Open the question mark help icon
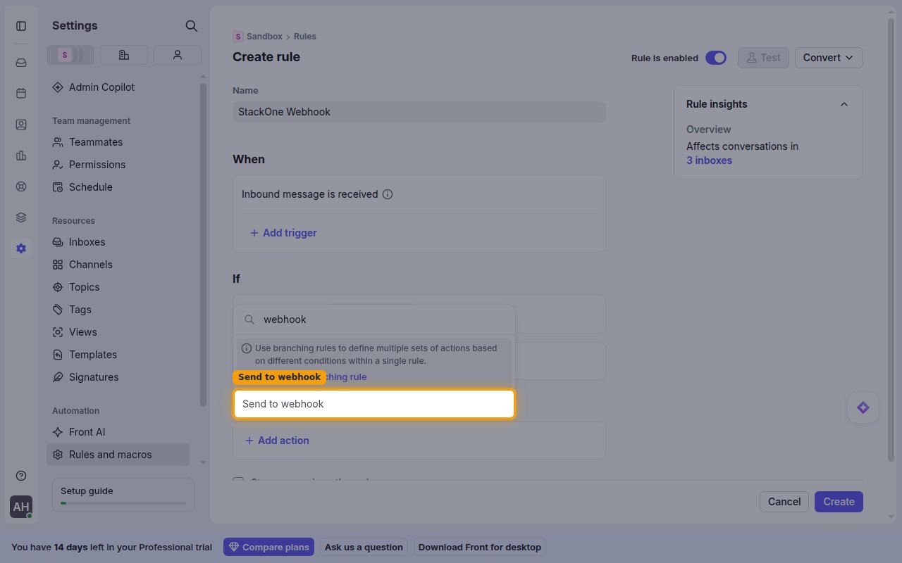 click(21, 476)
